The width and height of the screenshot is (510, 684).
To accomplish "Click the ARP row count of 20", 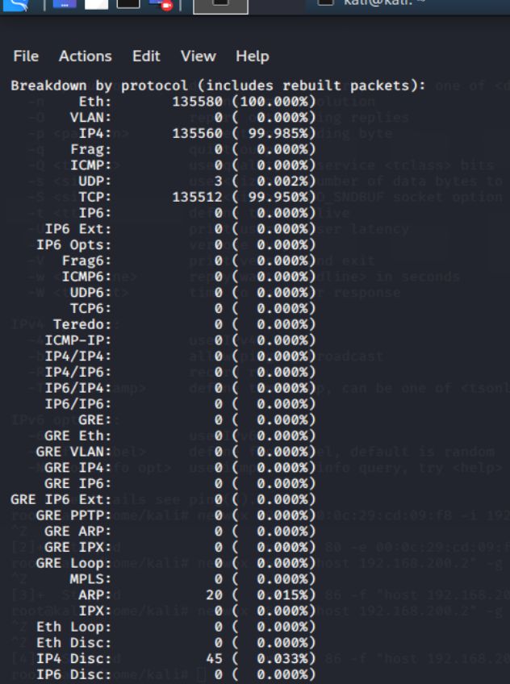I will coord(214,595).
